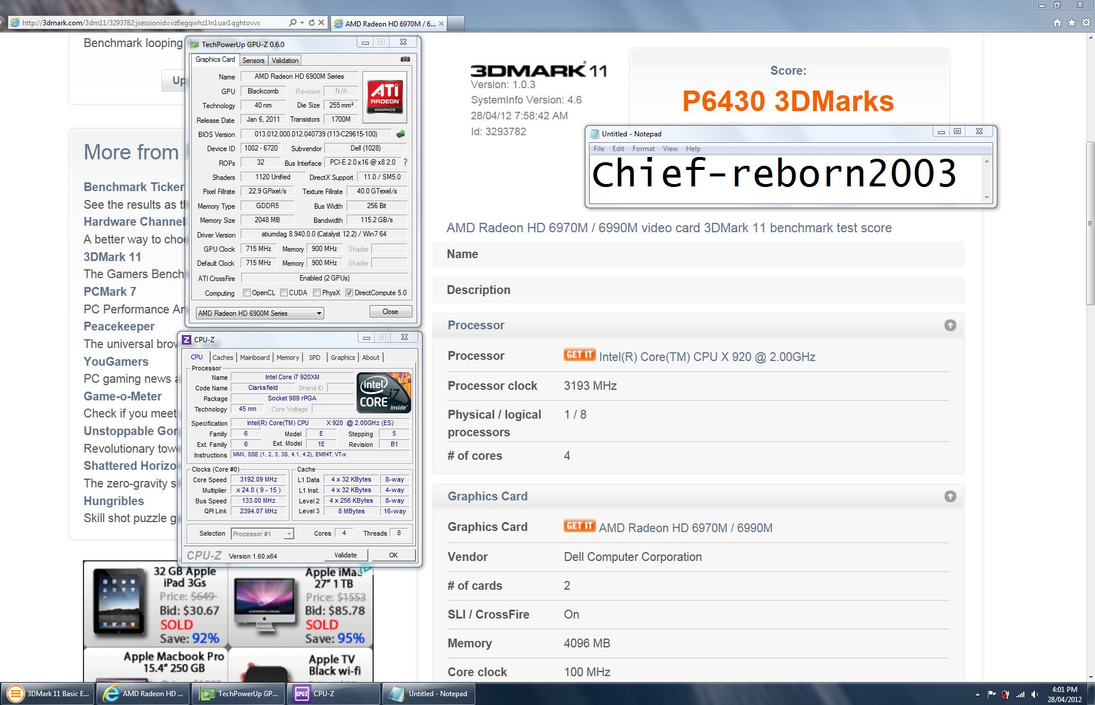
Task: Open the About tab in CPU-Z
Action: [371, 357]
